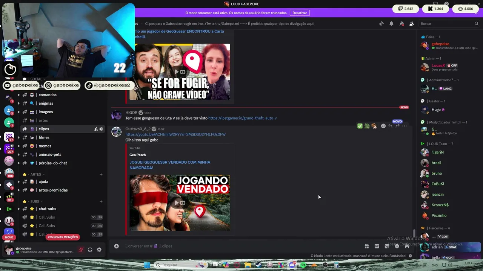Open the artes channel
Screen dimensions: 483x271
[x=62, y=120]
